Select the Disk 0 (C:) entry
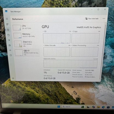 coord(27,44)
